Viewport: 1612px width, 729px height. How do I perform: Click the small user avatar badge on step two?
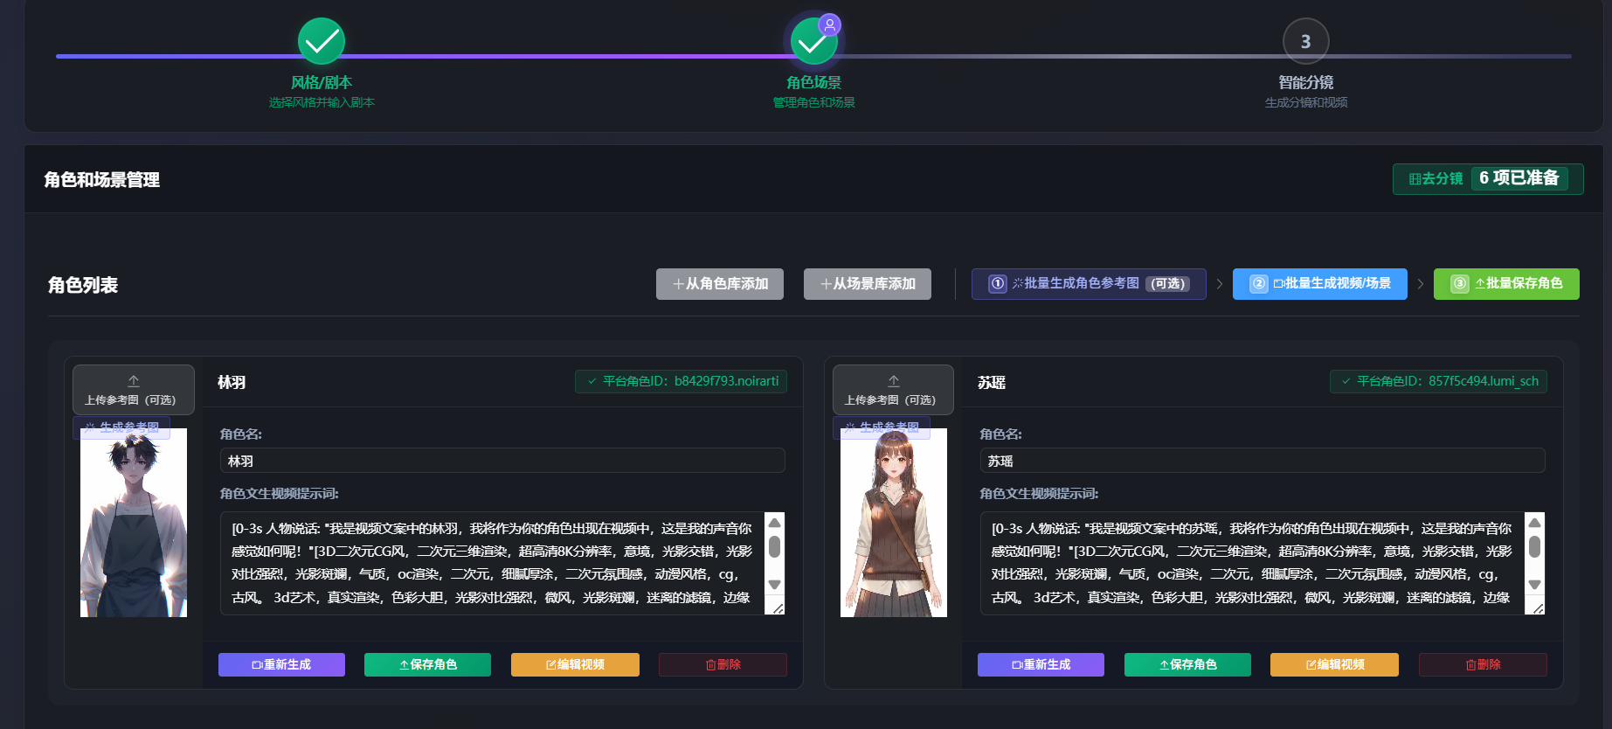[x=830, y=24]
